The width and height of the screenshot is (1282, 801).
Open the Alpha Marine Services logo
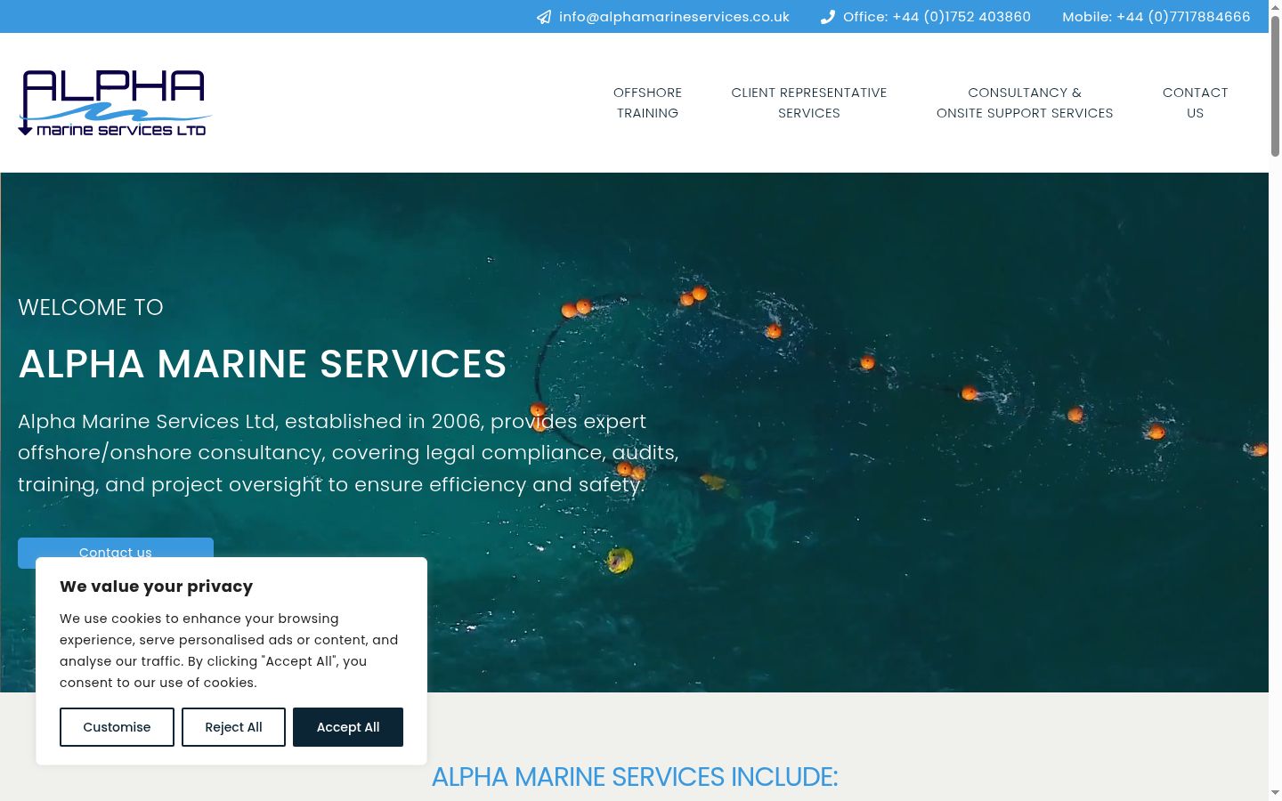pos(115,102)
